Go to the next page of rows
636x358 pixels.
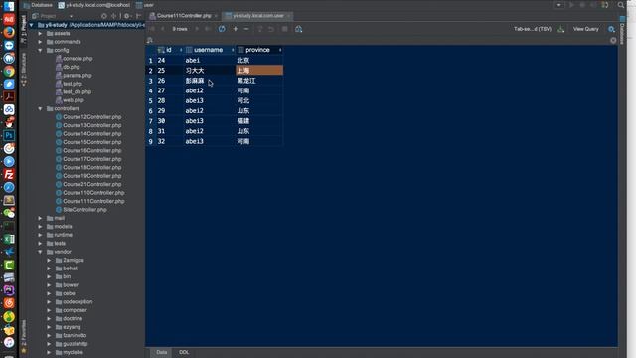[197, 29]
